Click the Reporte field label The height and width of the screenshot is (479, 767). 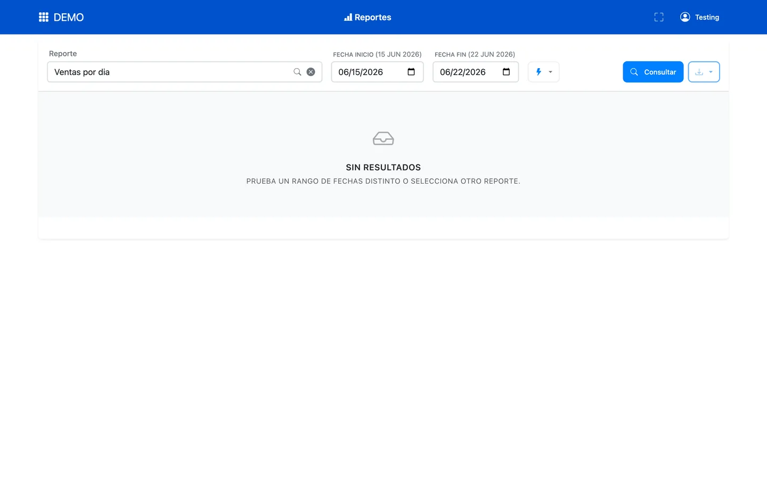pyautogui.click(x=63, y=54)
